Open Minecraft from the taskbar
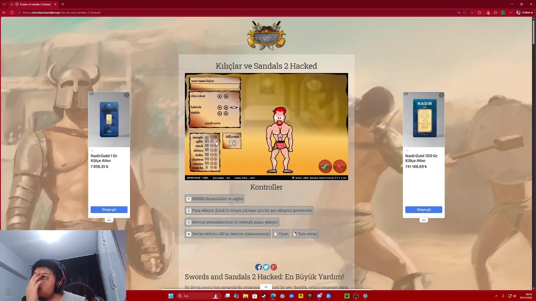 (347, 296)
